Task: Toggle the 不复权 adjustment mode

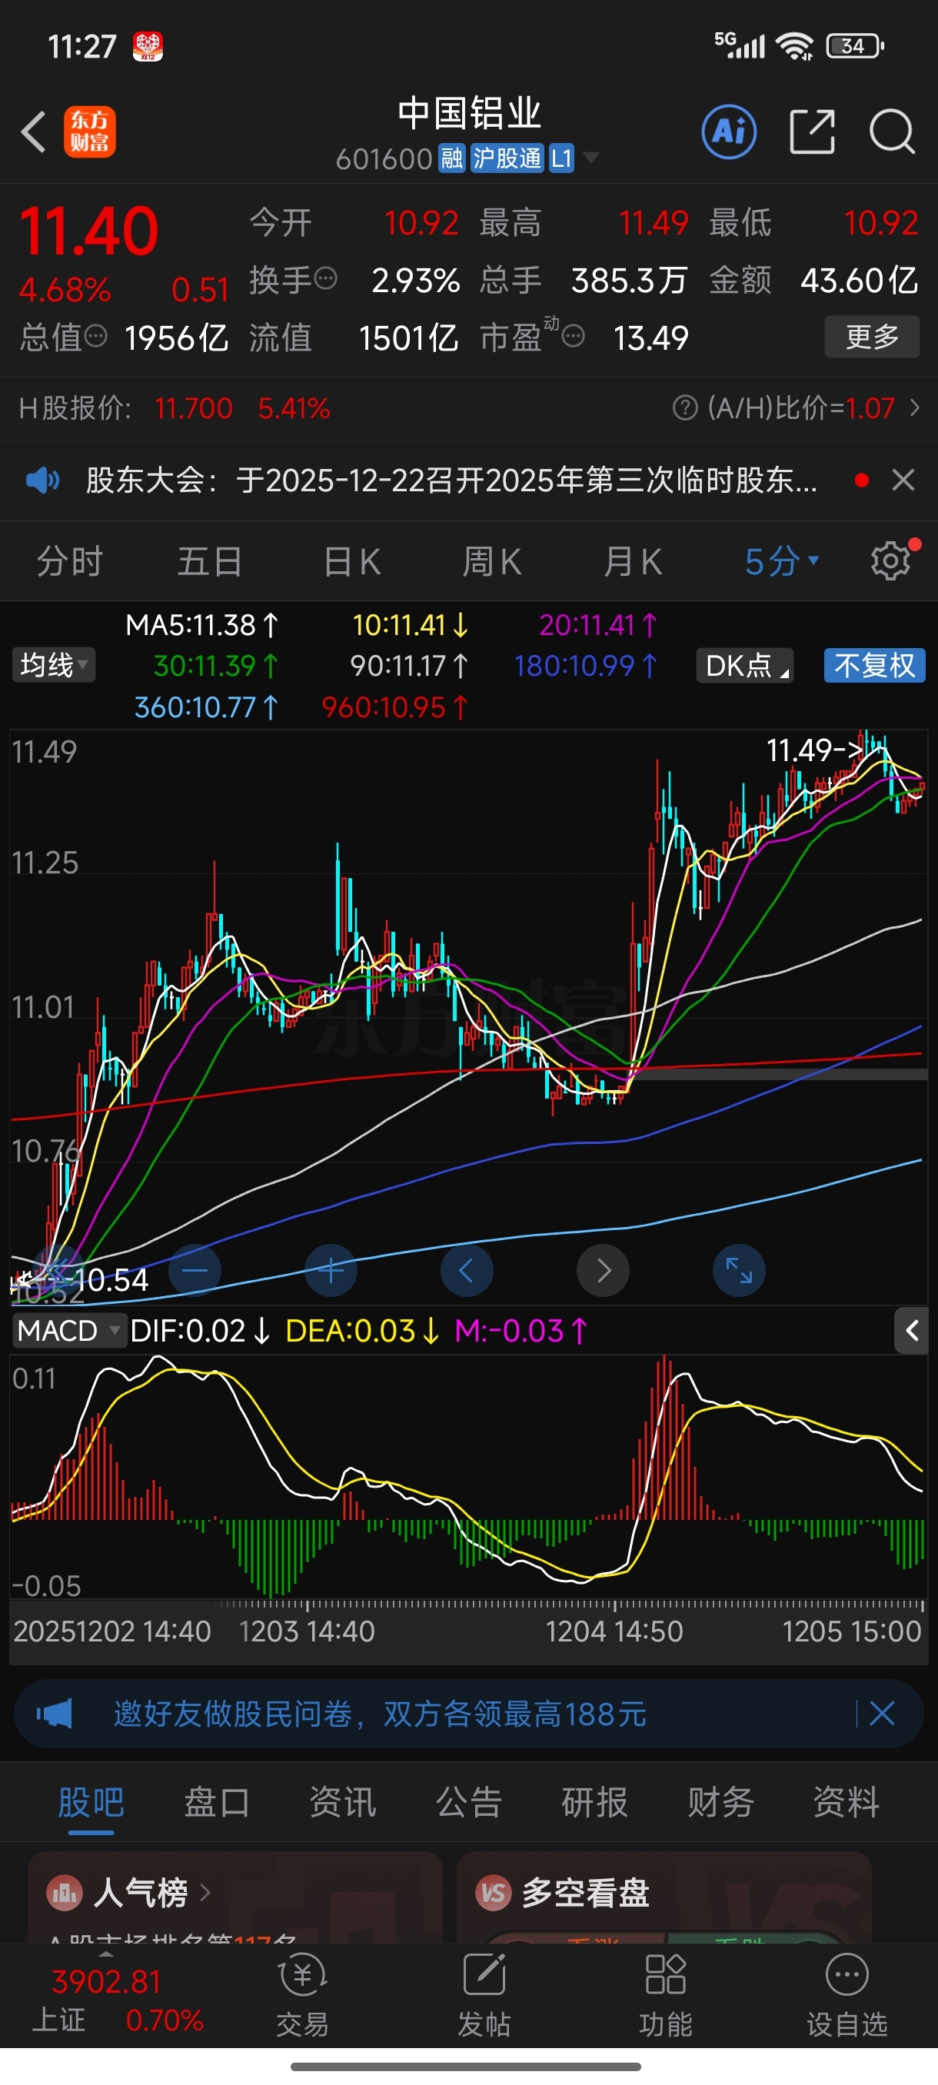Action: coord(874,665)
